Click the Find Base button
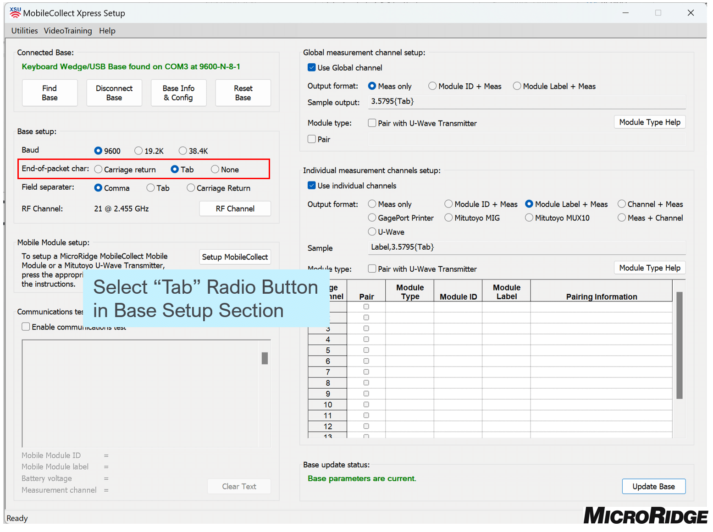The image size is (713, 532). [x=50, y=93]
